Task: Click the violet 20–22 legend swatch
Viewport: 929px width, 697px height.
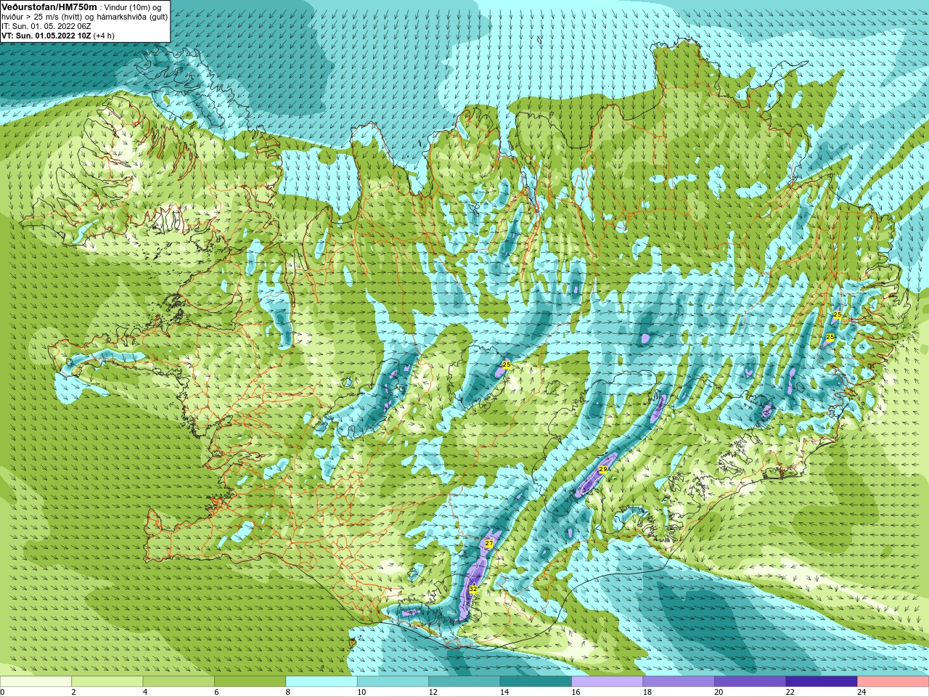Action: (750, 681)
